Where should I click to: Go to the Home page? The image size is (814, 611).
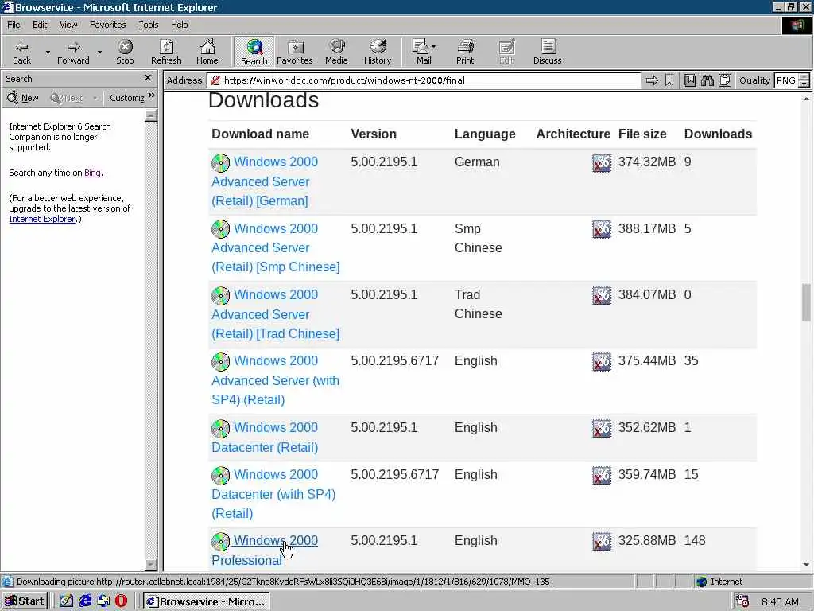207,52
